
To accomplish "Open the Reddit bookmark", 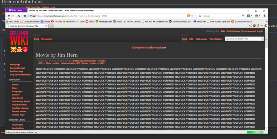I will pos(90,21).
